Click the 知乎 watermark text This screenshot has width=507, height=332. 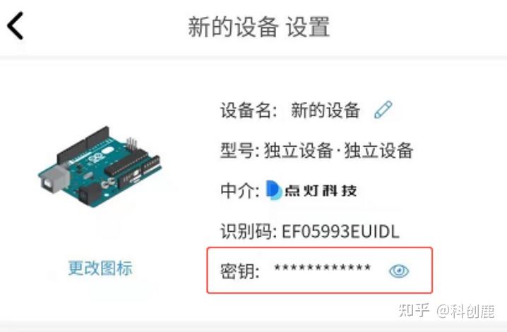click(414, 310)
